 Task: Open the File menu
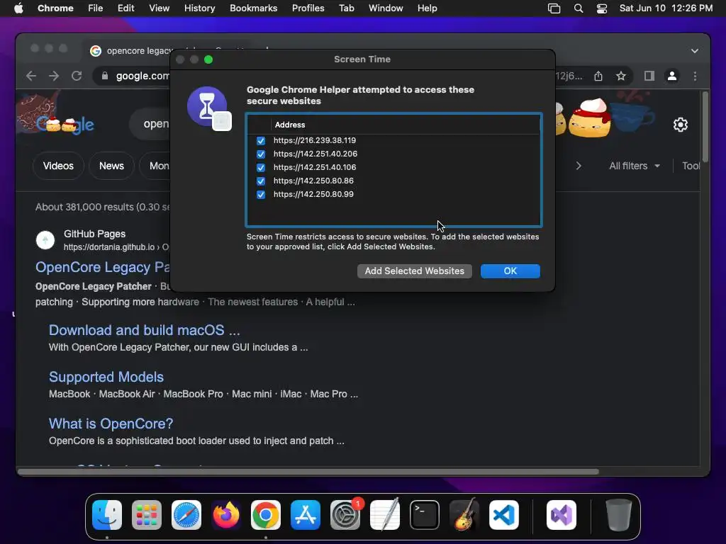(96, 8)
